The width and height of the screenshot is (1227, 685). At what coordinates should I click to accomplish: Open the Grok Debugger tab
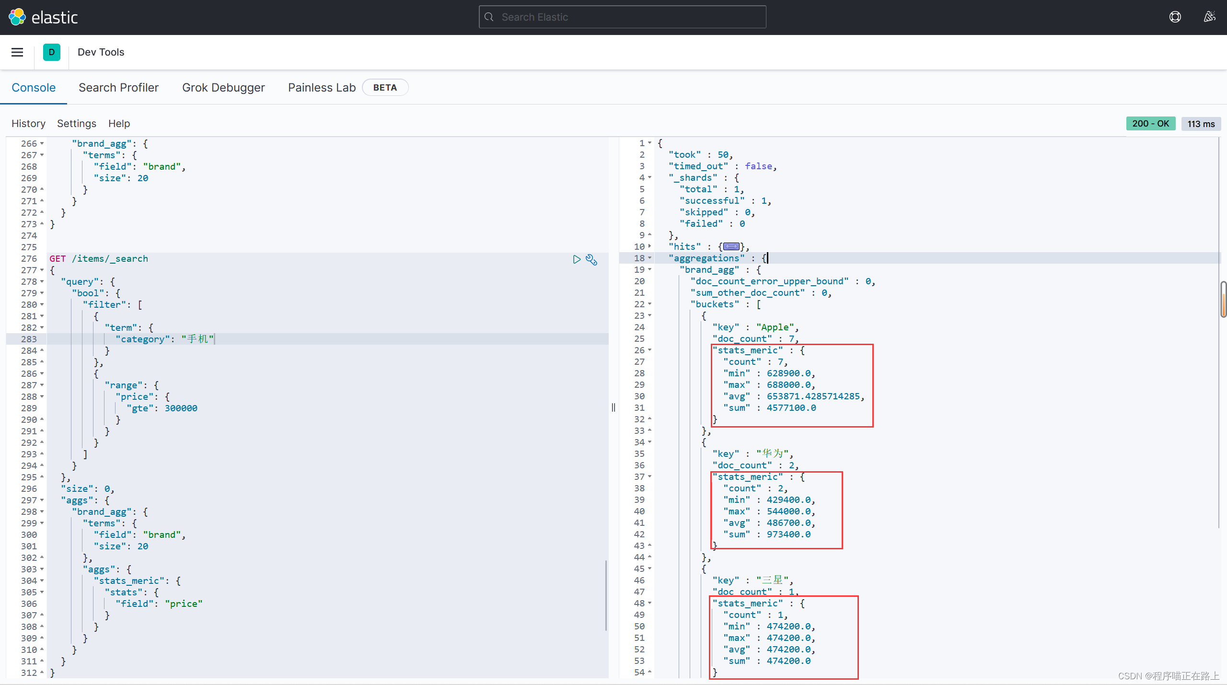223,88
